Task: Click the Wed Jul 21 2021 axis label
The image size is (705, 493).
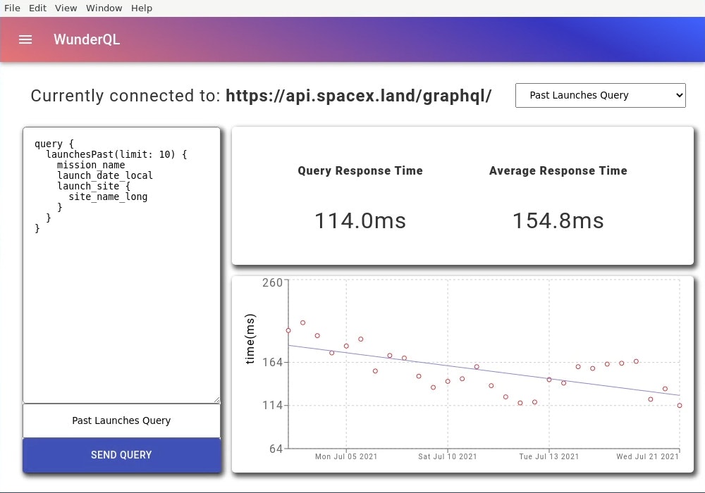Action: click(647, 456)
